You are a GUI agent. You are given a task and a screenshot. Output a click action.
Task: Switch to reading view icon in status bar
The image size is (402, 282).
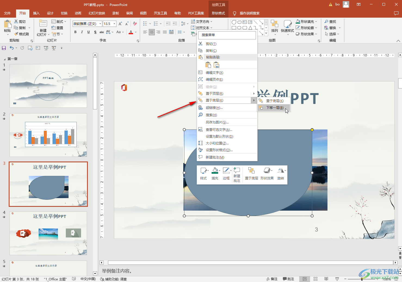[x=326, y=279]
